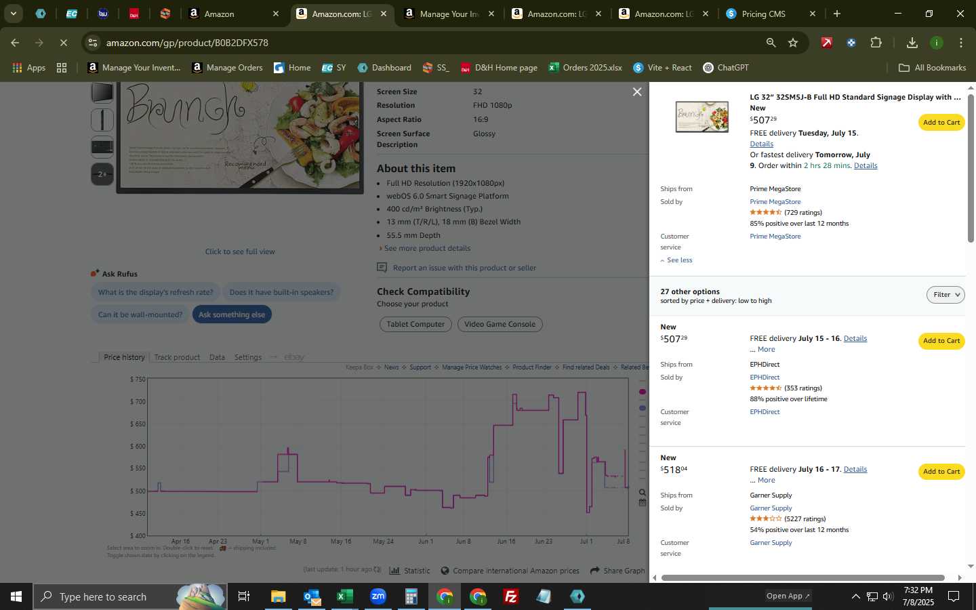Open Task View on the taskbar

click(x=244, y=596)
